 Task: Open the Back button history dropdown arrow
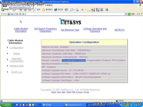point(10,10)
